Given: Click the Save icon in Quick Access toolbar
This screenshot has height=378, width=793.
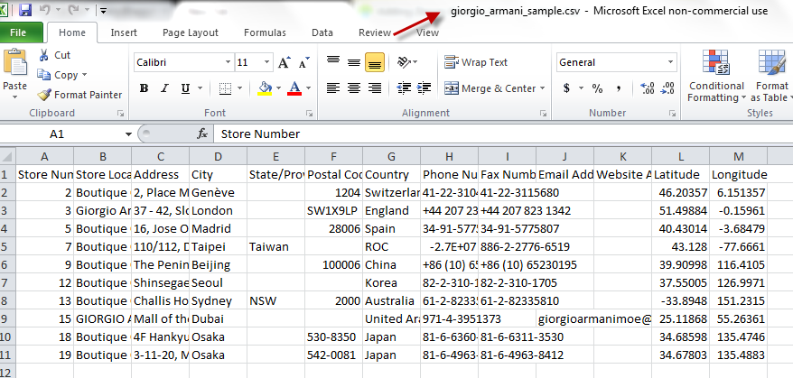Looking at the screenshot, I should pos(24,10).
